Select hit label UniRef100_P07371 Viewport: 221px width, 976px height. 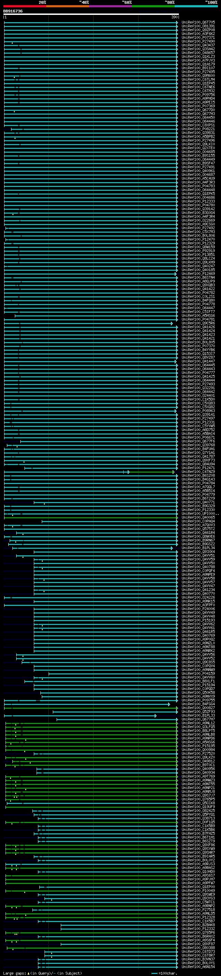pyautogui.click(x=198, y=37)
